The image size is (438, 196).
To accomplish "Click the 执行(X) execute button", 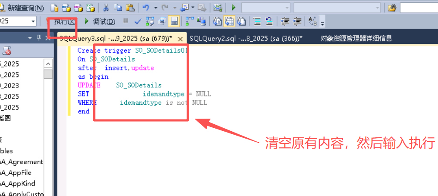I will coord(64,21).
